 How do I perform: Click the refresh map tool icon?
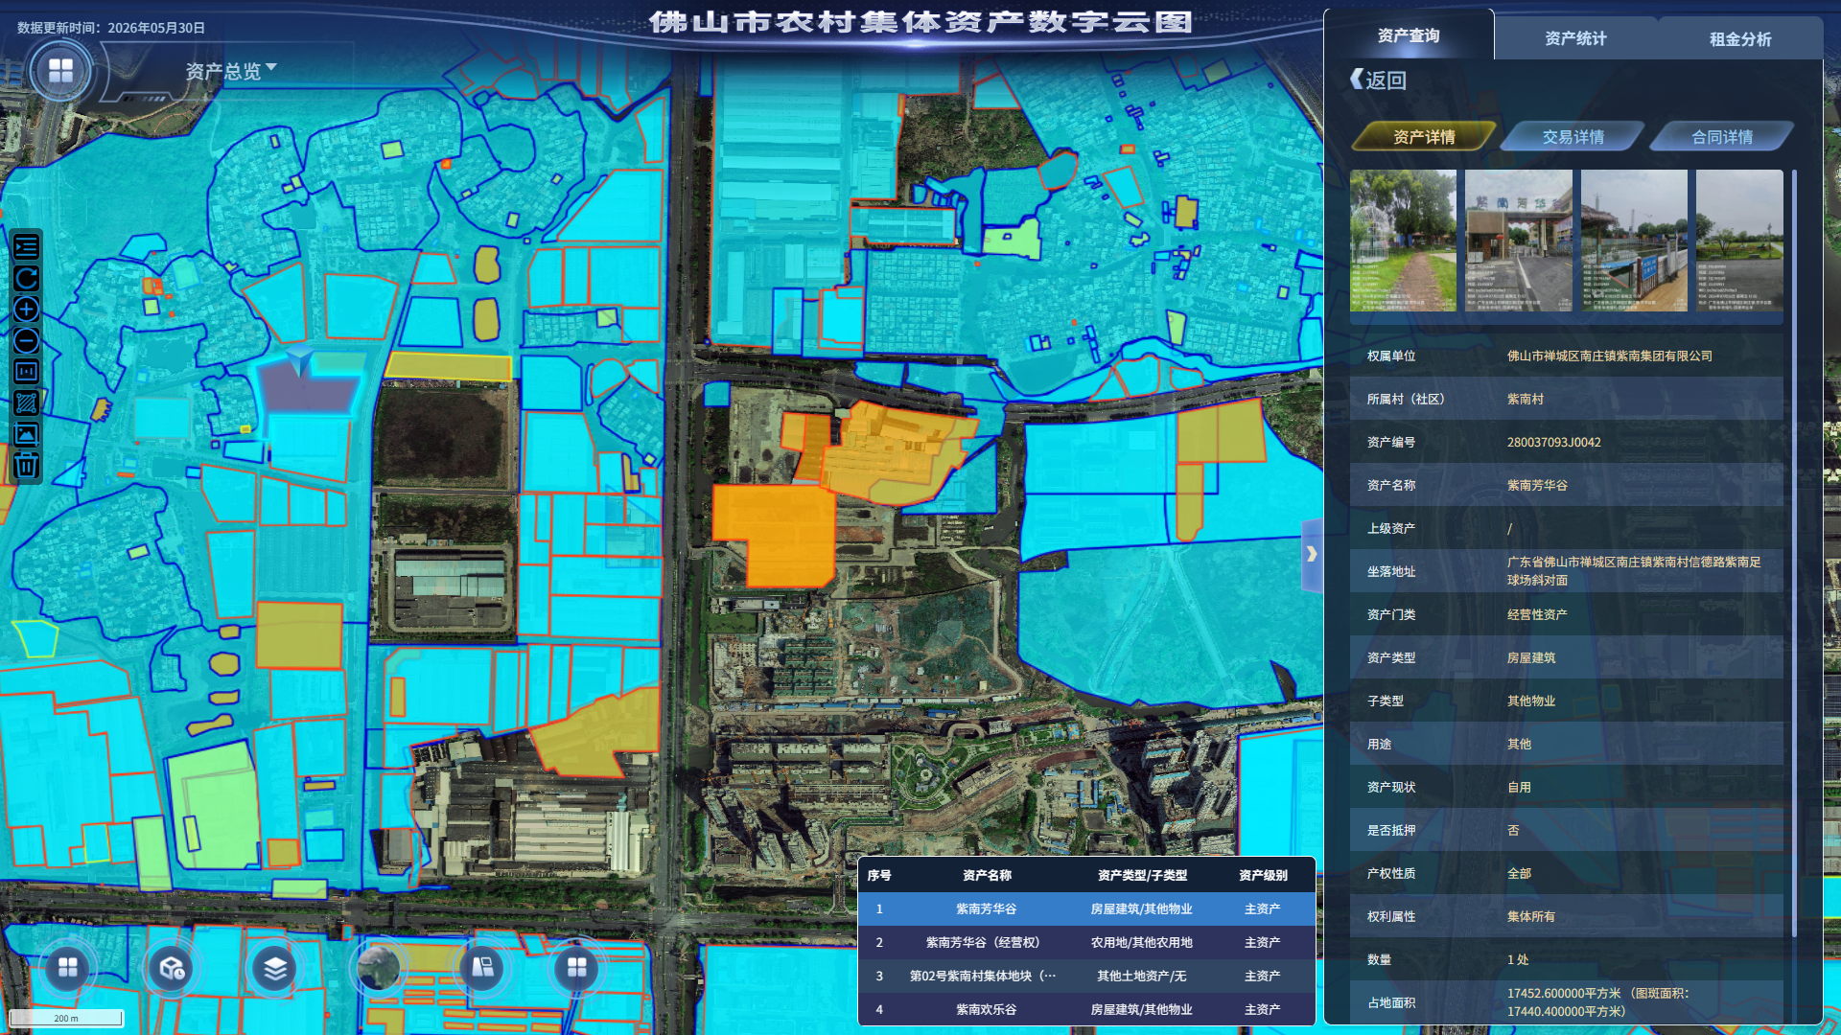[x=26, y=279]
